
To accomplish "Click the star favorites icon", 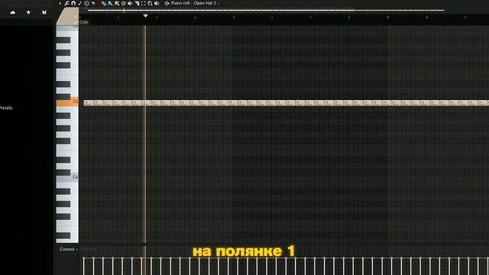I will 28,12.
